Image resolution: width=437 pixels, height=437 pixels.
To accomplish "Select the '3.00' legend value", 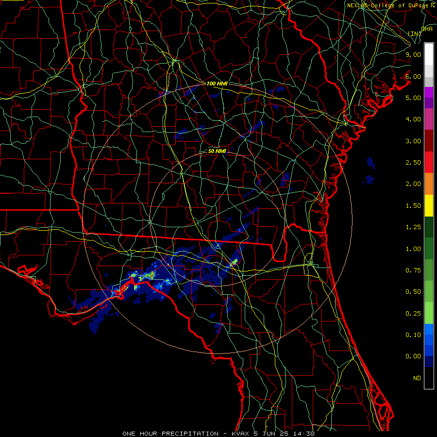I will (413, 141).
